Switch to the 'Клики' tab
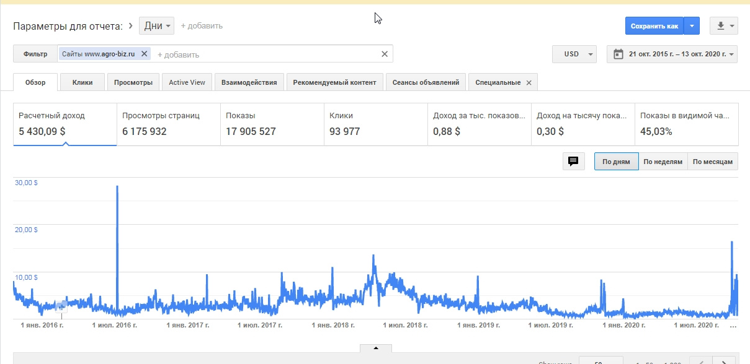This screenshot has height=364, width=750. click(83, 82)
